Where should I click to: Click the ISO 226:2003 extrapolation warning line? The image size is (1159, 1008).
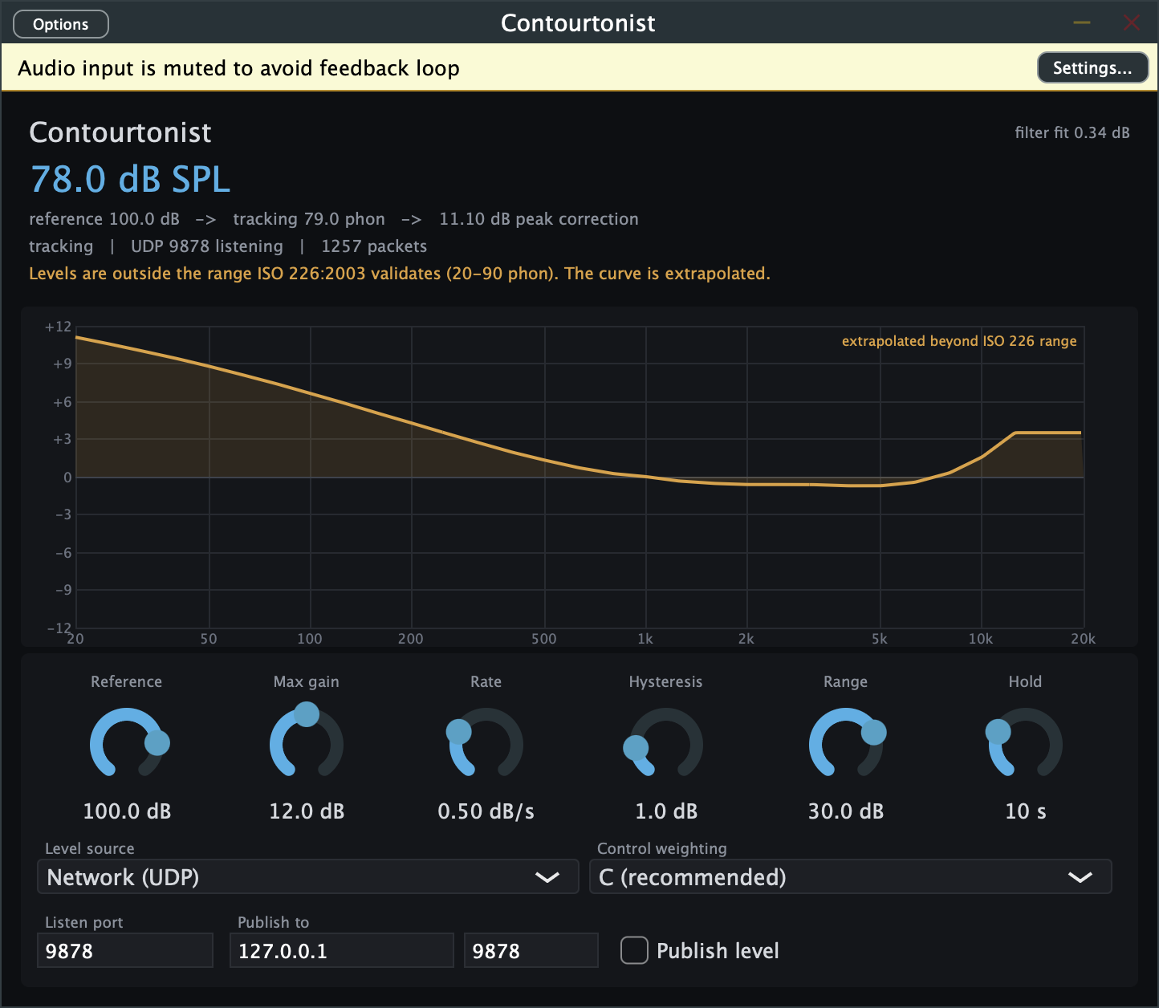point(400,274)
